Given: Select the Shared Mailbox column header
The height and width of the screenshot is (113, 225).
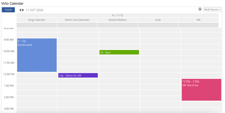Looking at the screenshot, I should pos(117,20).
